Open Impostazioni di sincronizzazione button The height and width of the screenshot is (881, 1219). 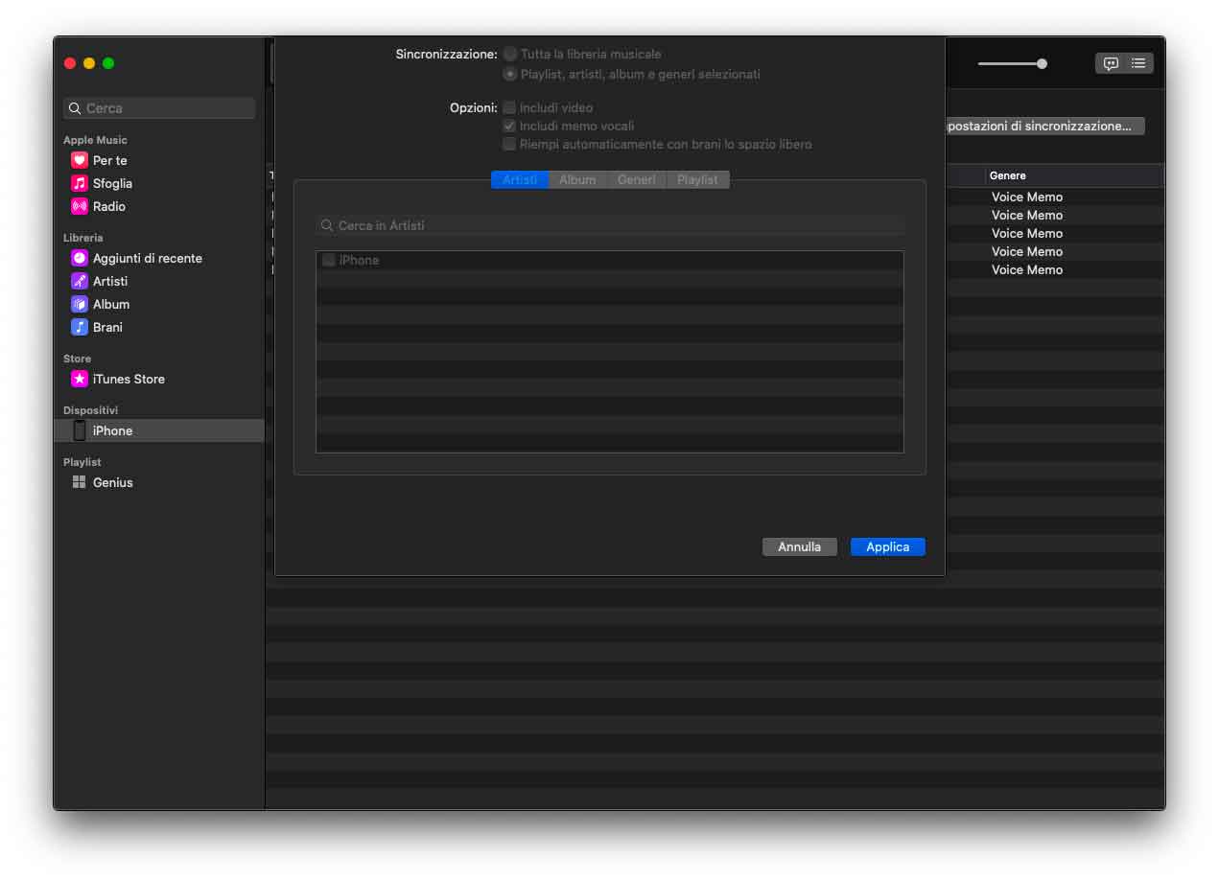[1044, 126]
